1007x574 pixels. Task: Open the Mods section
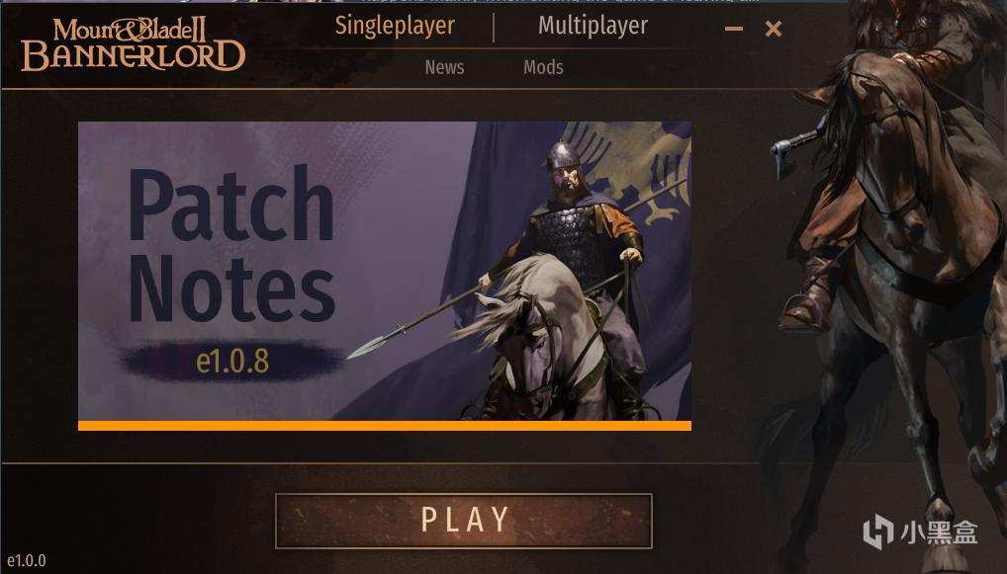(x=543, y=67)
